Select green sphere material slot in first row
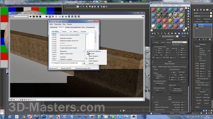Viewport: 213px width, 119px height. point(159,10)
